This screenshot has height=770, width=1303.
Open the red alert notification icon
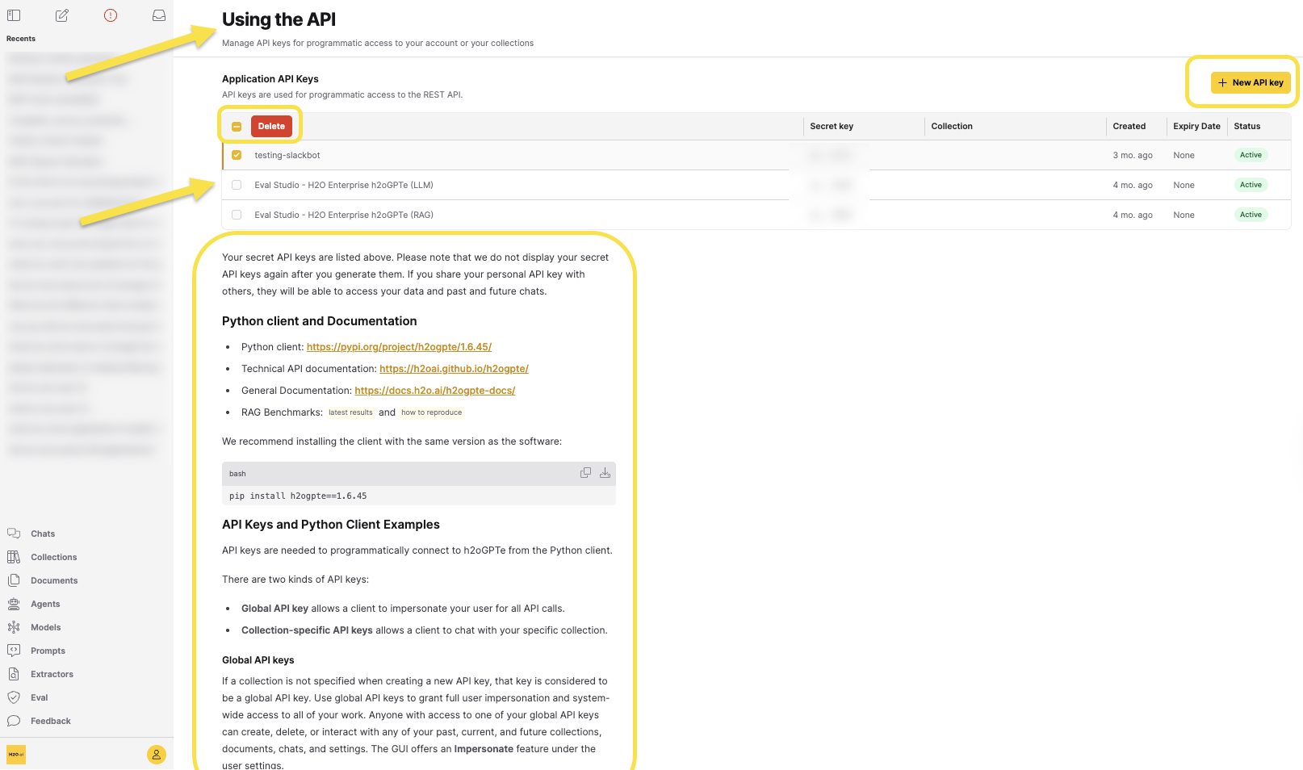[x=110, y=15]
